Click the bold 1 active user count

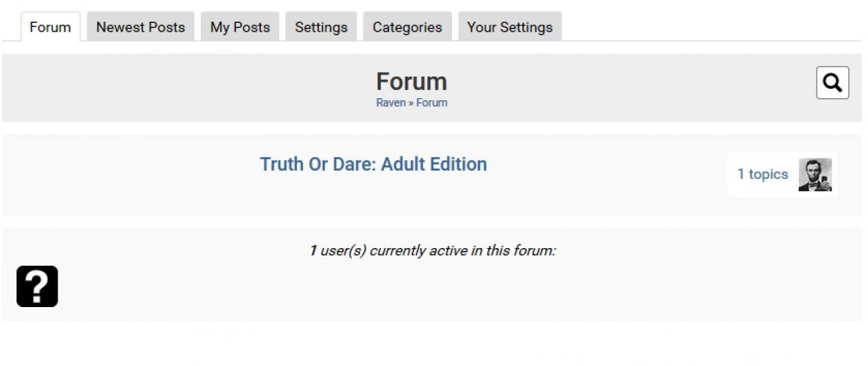[313, 251]
